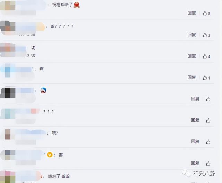The image size is (222, 183).
Task: Reply to the Doraemon emoji comment
Action: 195,99
